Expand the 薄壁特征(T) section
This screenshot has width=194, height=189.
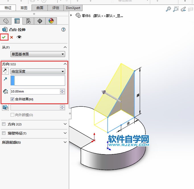point(65,133)
